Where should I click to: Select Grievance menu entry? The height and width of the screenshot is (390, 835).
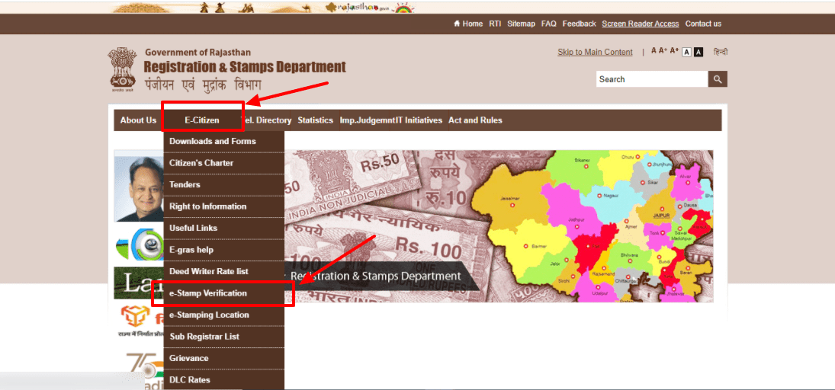223,359
